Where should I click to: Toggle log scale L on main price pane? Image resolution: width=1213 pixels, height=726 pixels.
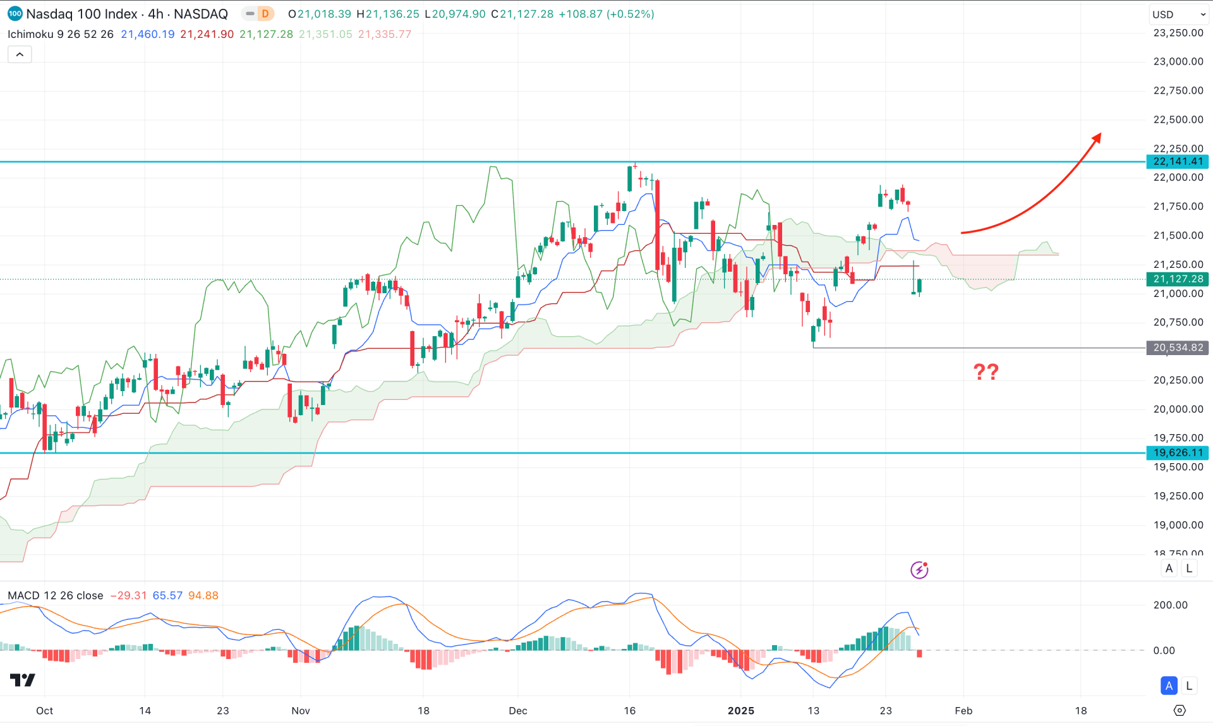[1189, 568]
